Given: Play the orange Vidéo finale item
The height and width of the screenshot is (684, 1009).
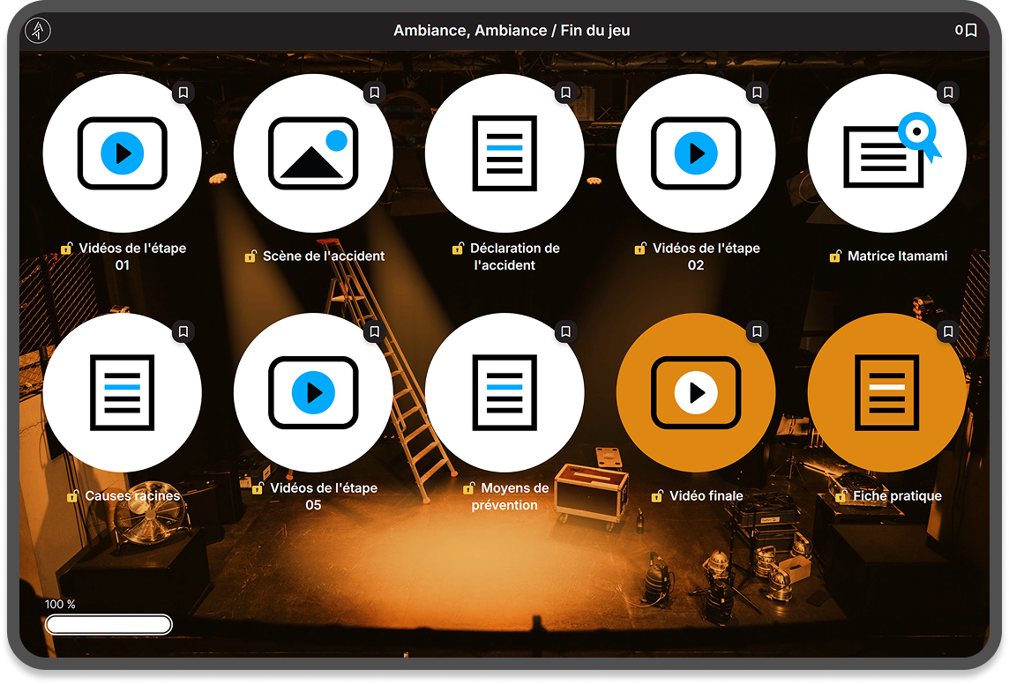Looking at the screenshot, I should (x=696, y=392).
